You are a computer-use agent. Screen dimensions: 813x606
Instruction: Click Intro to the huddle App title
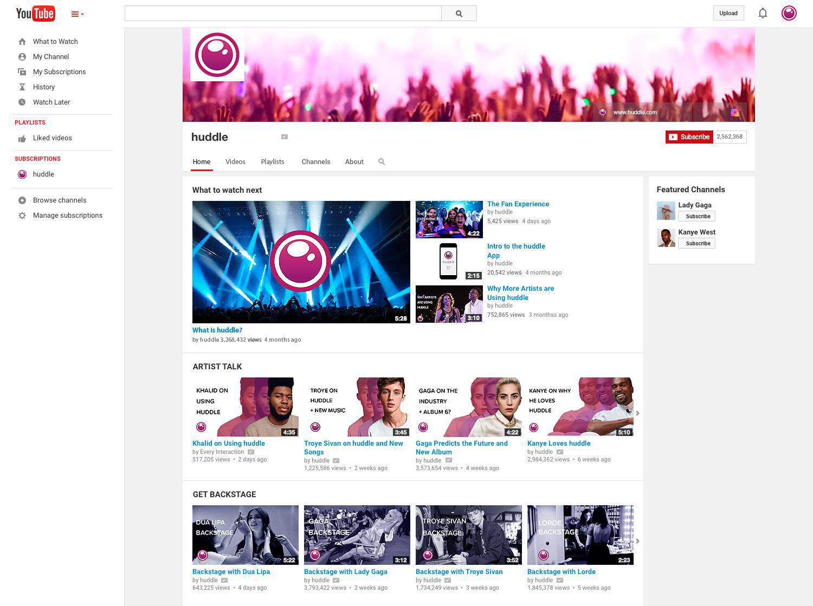(x=516, y=251)
